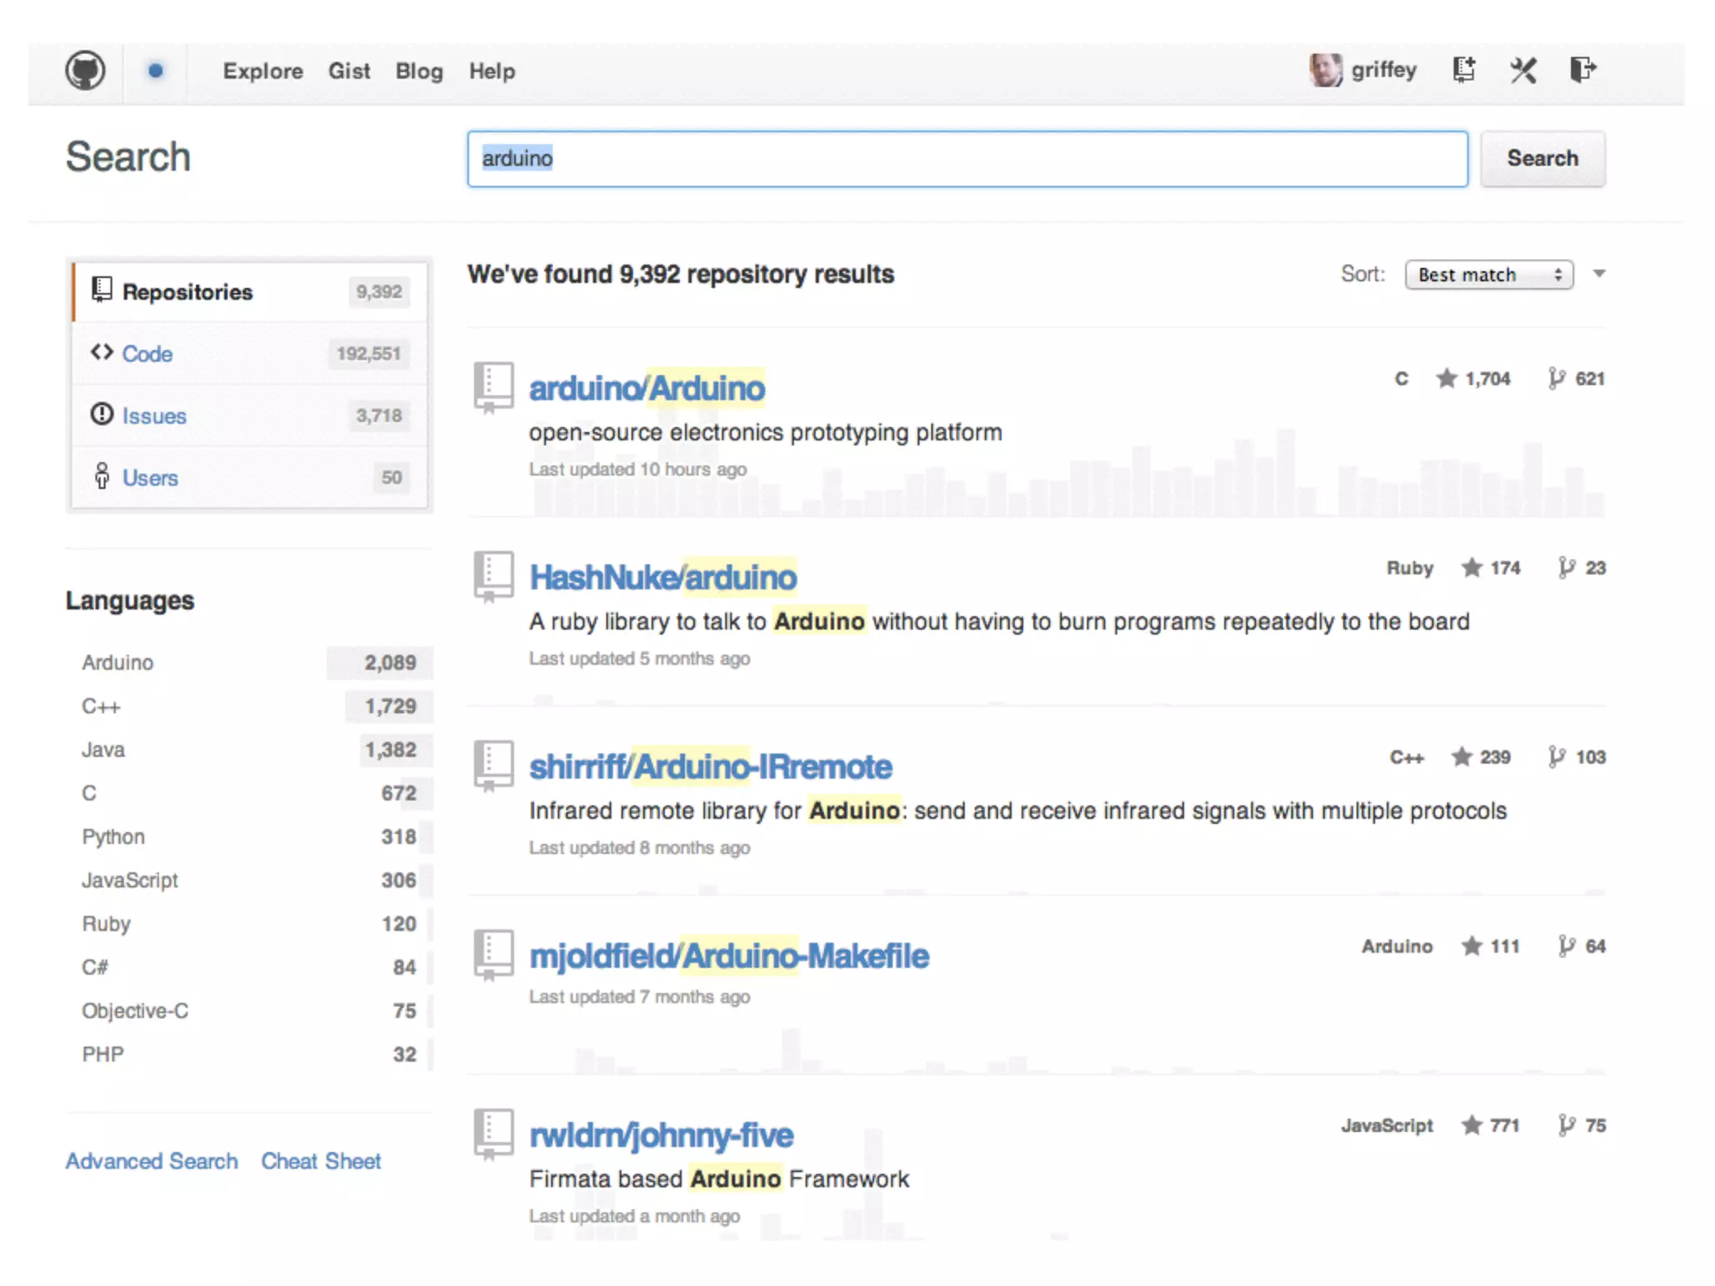Image resolution: width=1715 pixels, height=1286 pixels.
Task: Click the Search button
Action: coord(1542,158)
